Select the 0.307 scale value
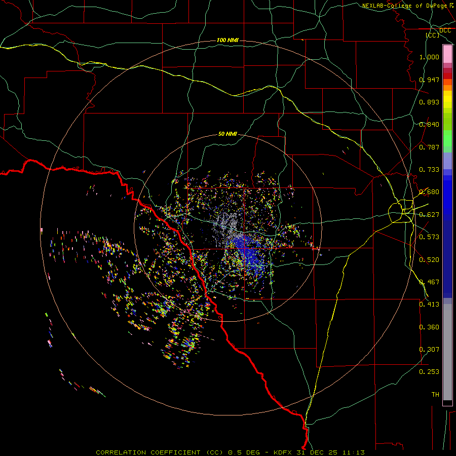 pyautogui.click(x=429, y=350)
